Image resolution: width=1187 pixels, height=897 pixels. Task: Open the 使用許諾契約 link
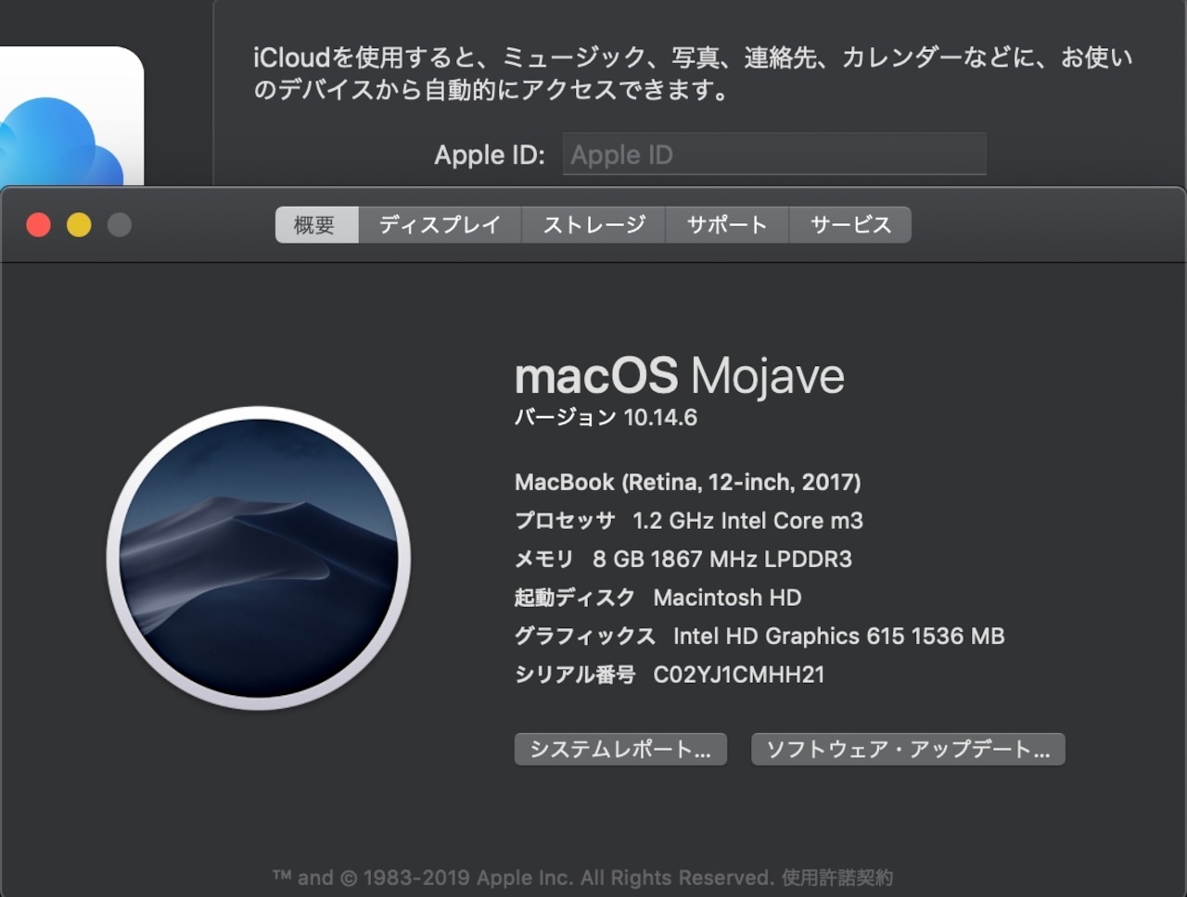pos(837,878)
